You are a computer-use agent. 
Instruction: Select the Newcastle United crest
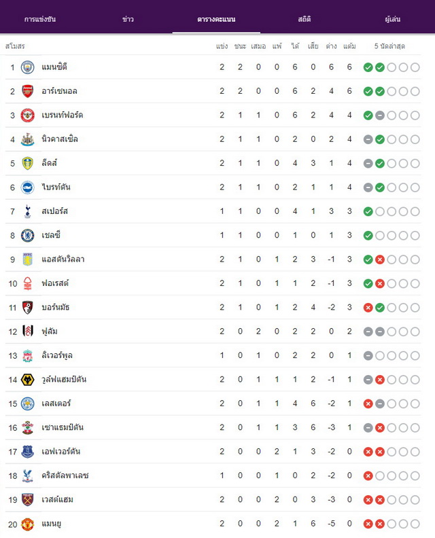coord(27,139)
